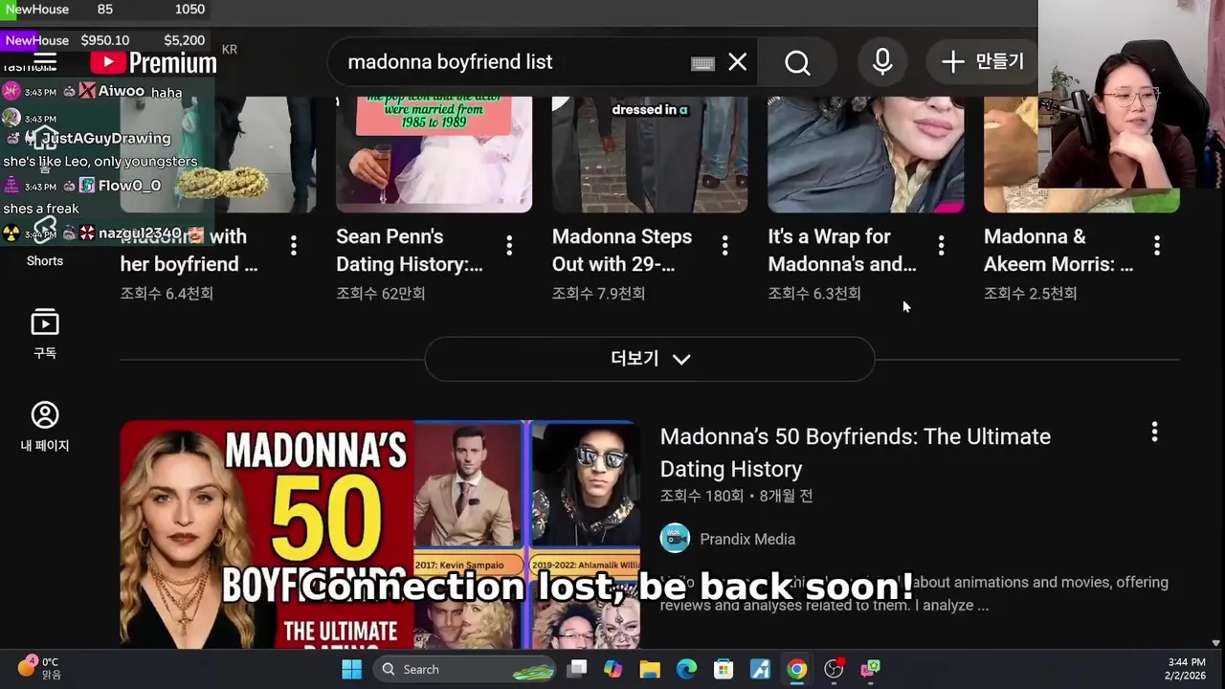The width and height of the screenshot is (1225, 689).
Task: Start voice search with the microphone icon
Action: point(882,62)
